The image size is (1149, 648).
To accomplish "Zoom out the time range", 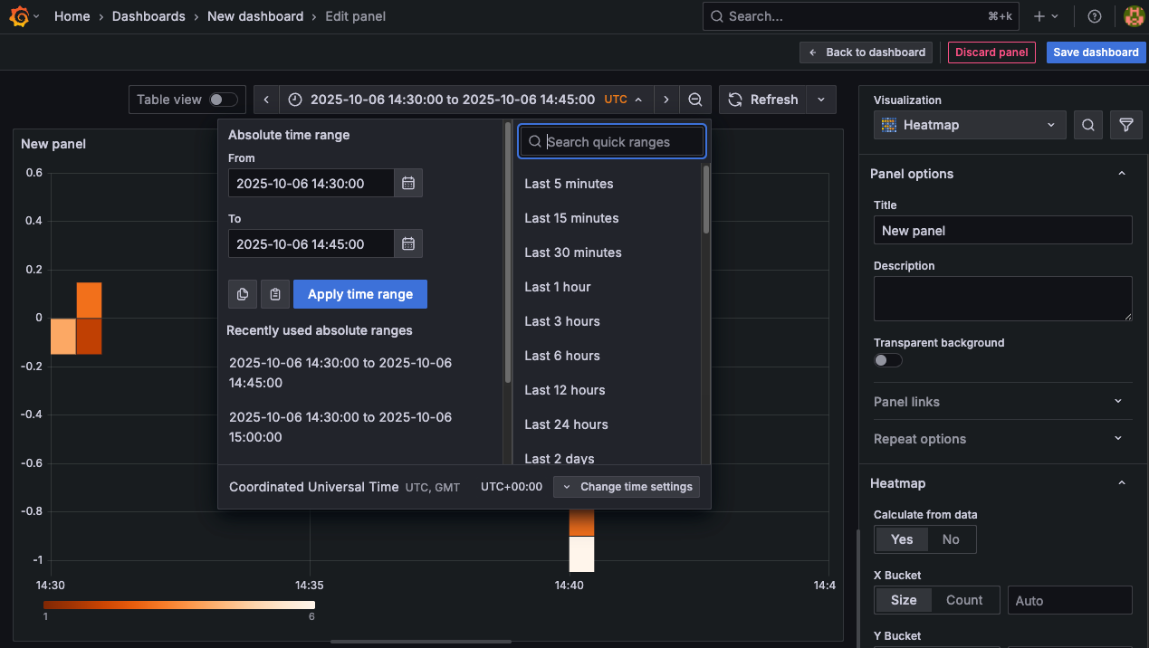I will (x=694, y=100).
